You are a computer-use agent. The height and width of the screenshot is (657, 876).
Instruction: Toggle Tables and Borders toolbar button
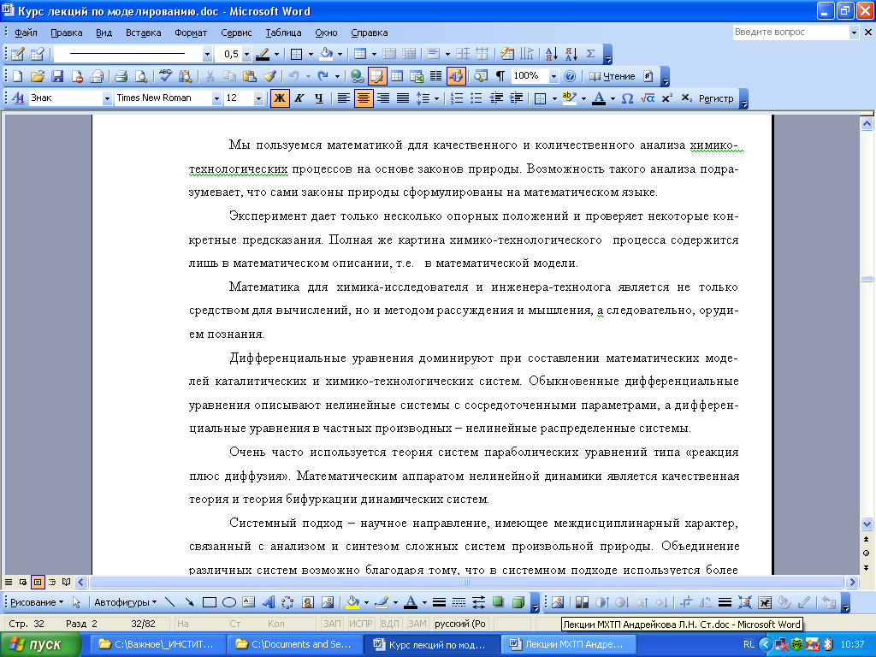click(377, 76)
